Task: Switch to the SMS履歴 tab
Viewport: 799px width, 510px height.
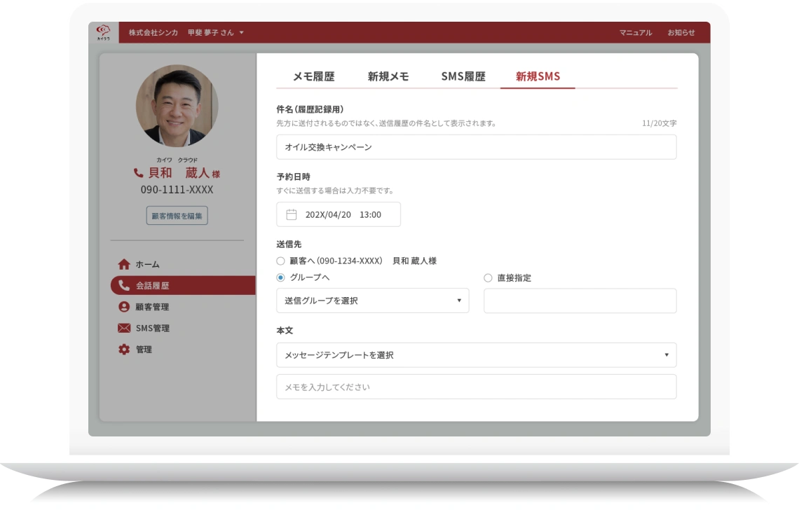Action: pos(463,77)
